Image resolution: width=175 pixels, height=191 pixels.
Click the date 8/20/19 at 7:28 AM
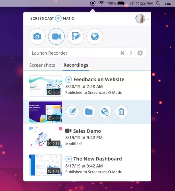coord(84,87)
